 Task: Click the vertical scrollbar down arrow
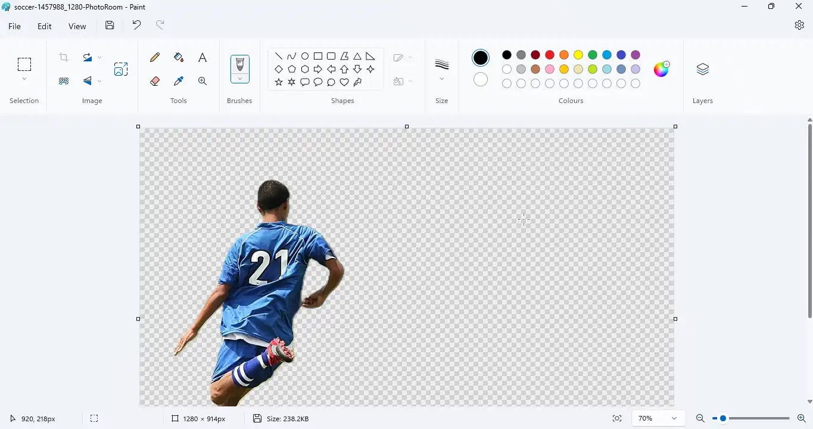(809, 402)
